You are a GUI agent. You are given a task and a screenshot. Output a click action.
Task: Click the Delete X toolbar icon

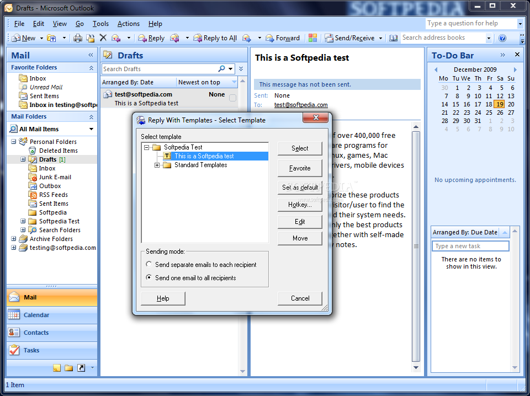pos(103,38)
